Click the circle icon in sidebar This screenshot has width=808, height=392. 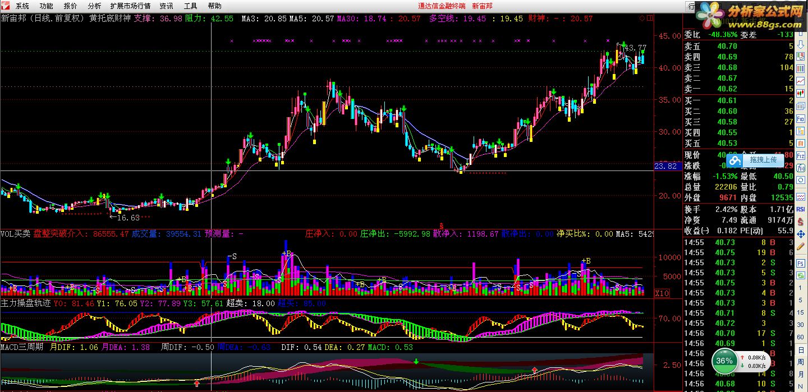800,179
